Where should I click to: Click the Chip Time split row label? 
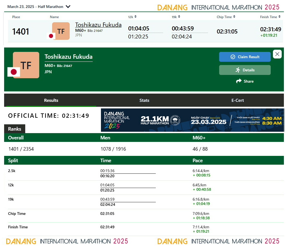pos(17,214)
